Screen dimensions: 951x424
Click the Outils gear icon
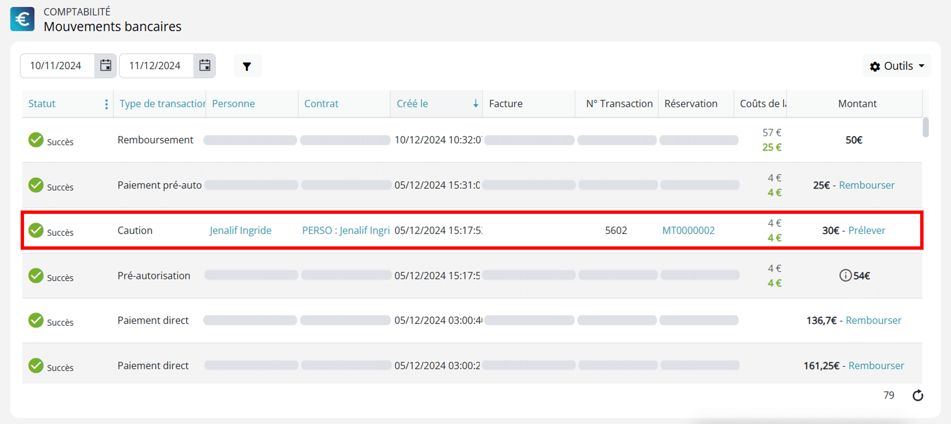(874, 66)
